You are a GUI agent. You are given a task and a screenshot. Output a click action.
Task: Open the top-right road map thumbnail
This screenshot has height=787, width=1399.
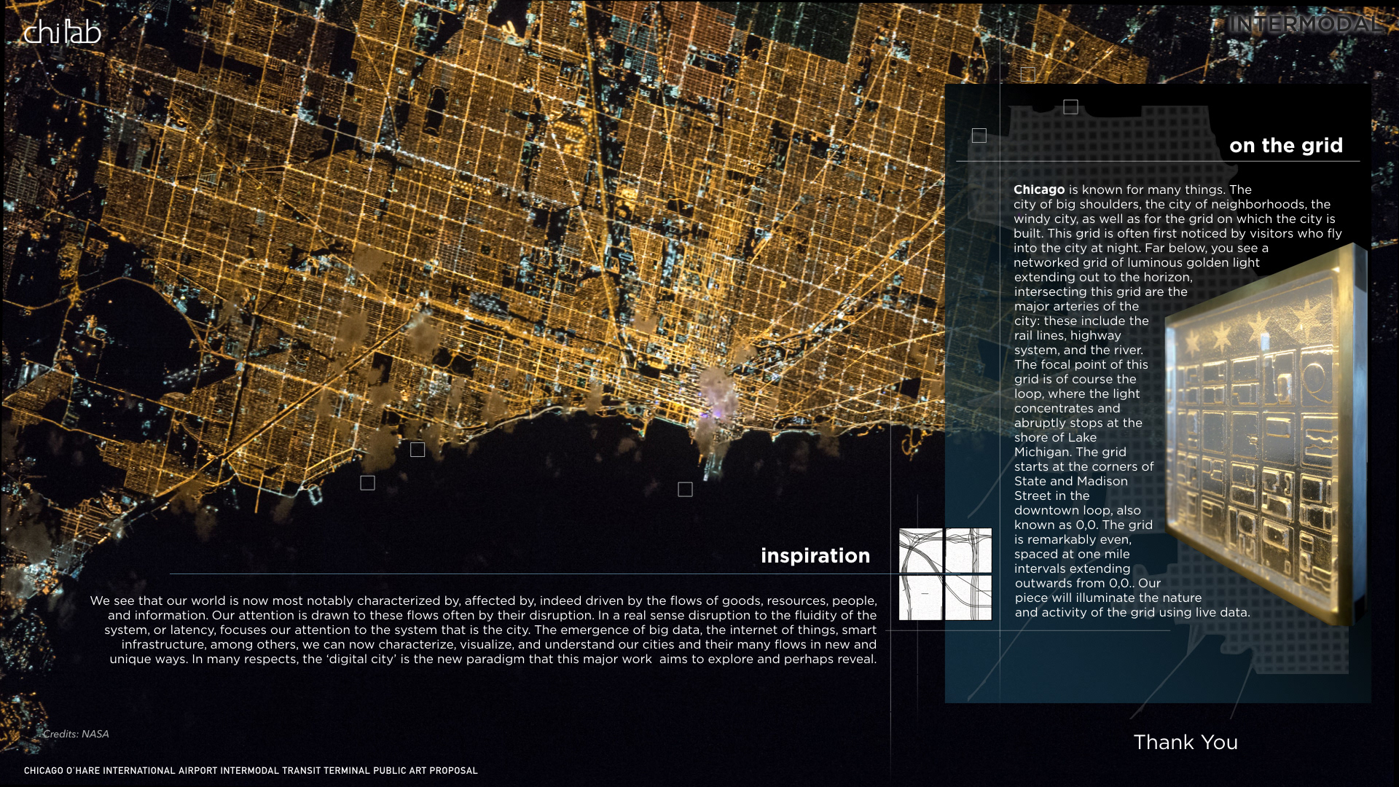[x=968, y=550]
